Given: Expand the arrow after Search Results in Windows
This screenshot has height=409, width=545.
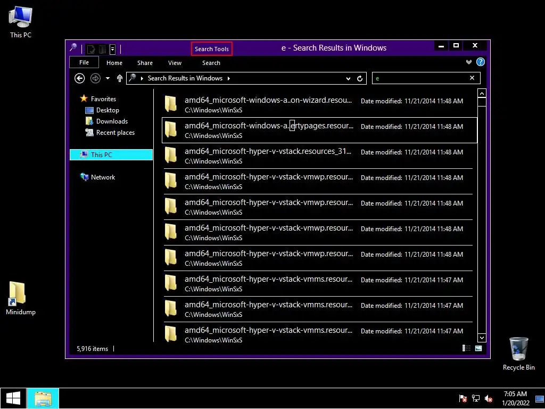Looking at the screenshot, I should point(229,79).
